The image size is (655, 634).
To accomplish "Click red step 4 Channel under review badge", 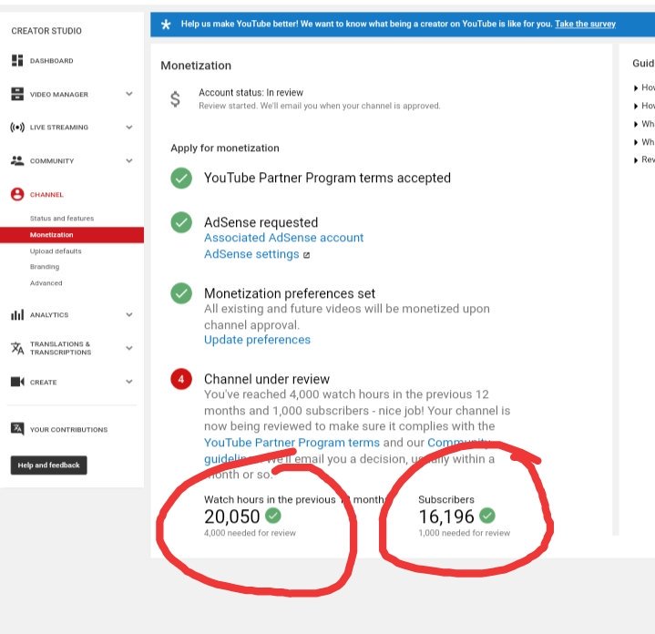I will (181, 379).
